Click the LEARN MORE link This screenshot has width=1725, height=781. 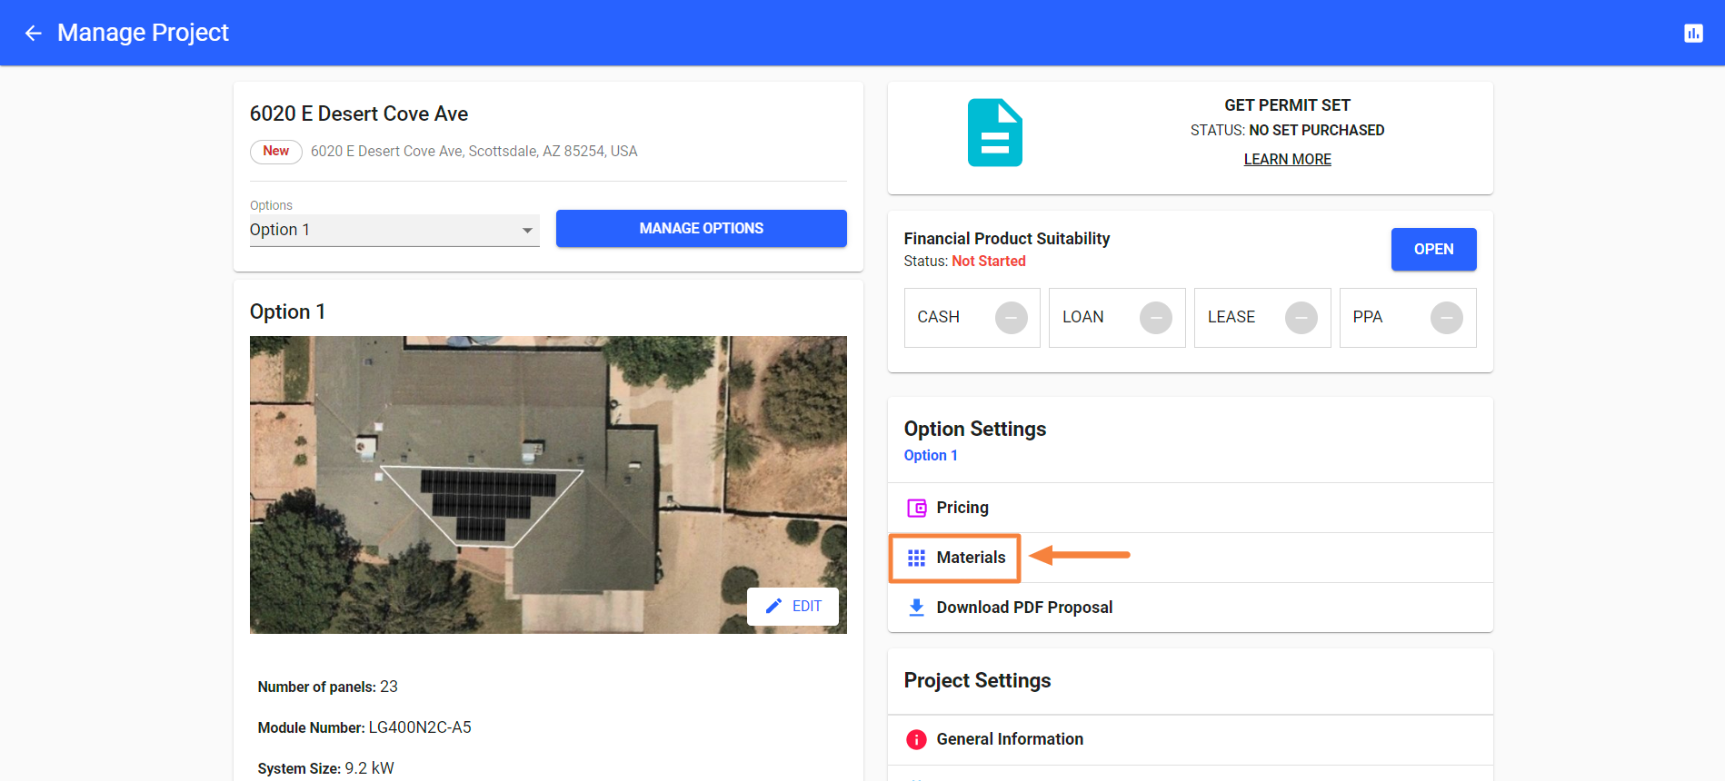point(1287,160)
